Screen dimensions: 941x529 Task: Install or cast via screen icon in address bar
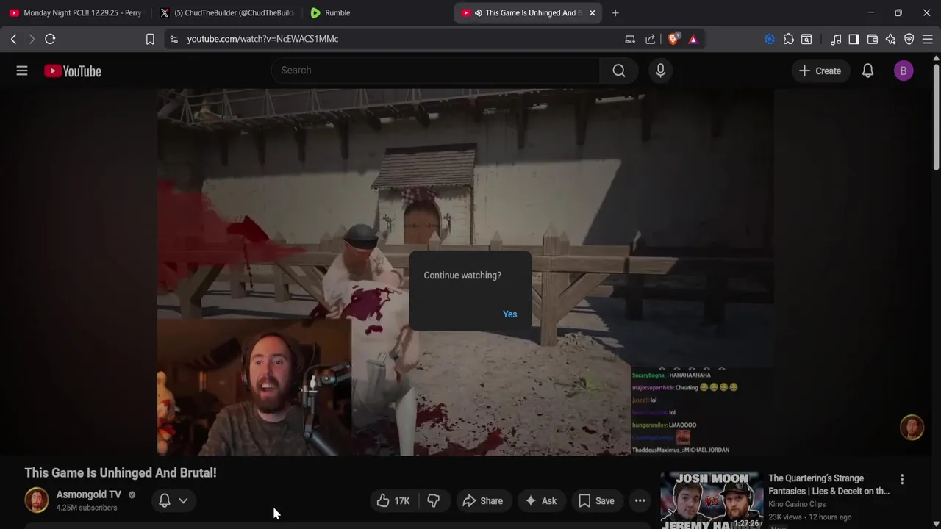[x=630, y=39]
